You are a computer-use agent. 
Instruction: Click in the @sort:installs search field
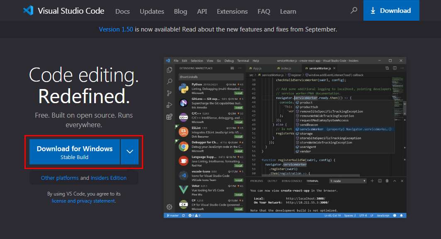pos(211,77)
